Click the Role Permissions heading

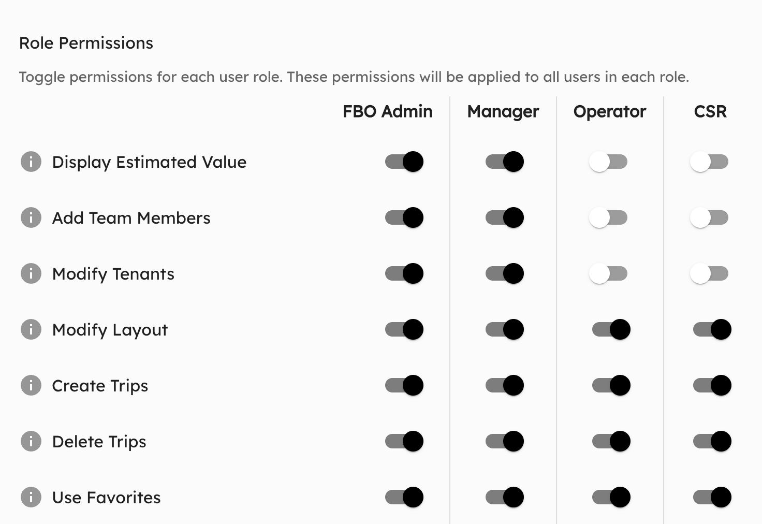86,43
